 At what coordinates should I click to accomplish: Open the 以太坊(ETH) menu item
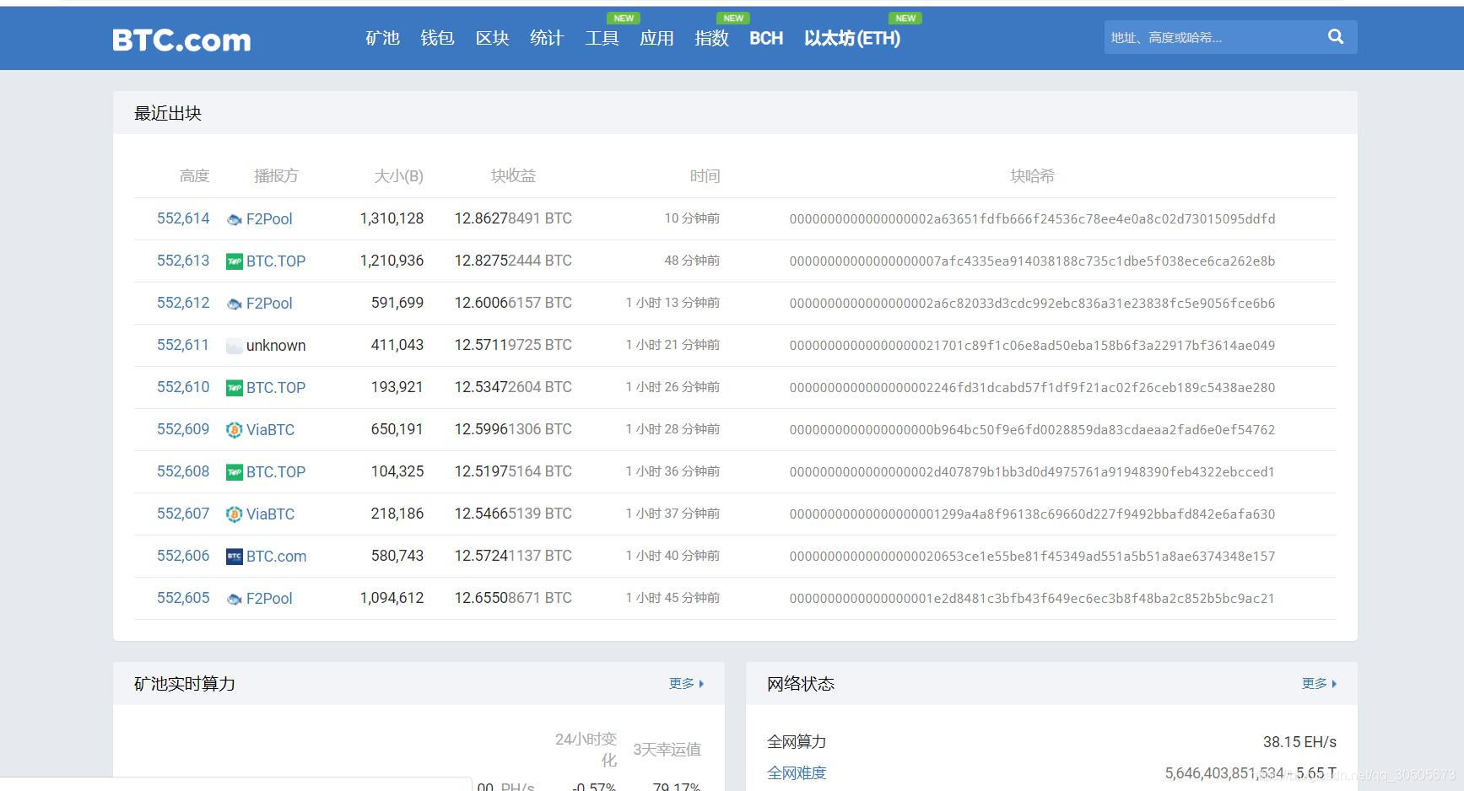point(852,38)
